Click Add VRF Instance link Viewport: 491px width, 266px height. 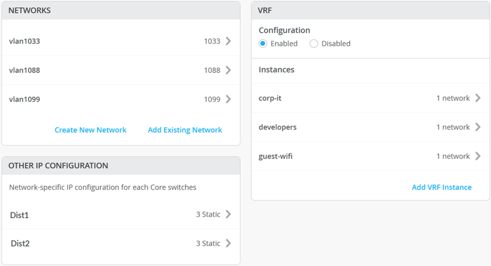click(441, 187)
